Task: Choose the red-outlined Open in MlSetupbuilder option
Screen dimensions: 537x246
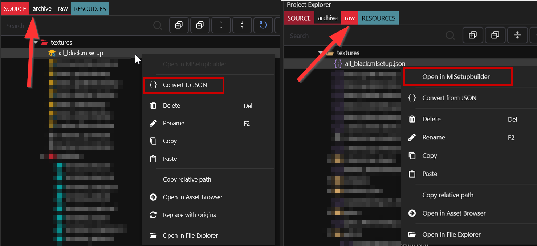Action: point(456,77)
